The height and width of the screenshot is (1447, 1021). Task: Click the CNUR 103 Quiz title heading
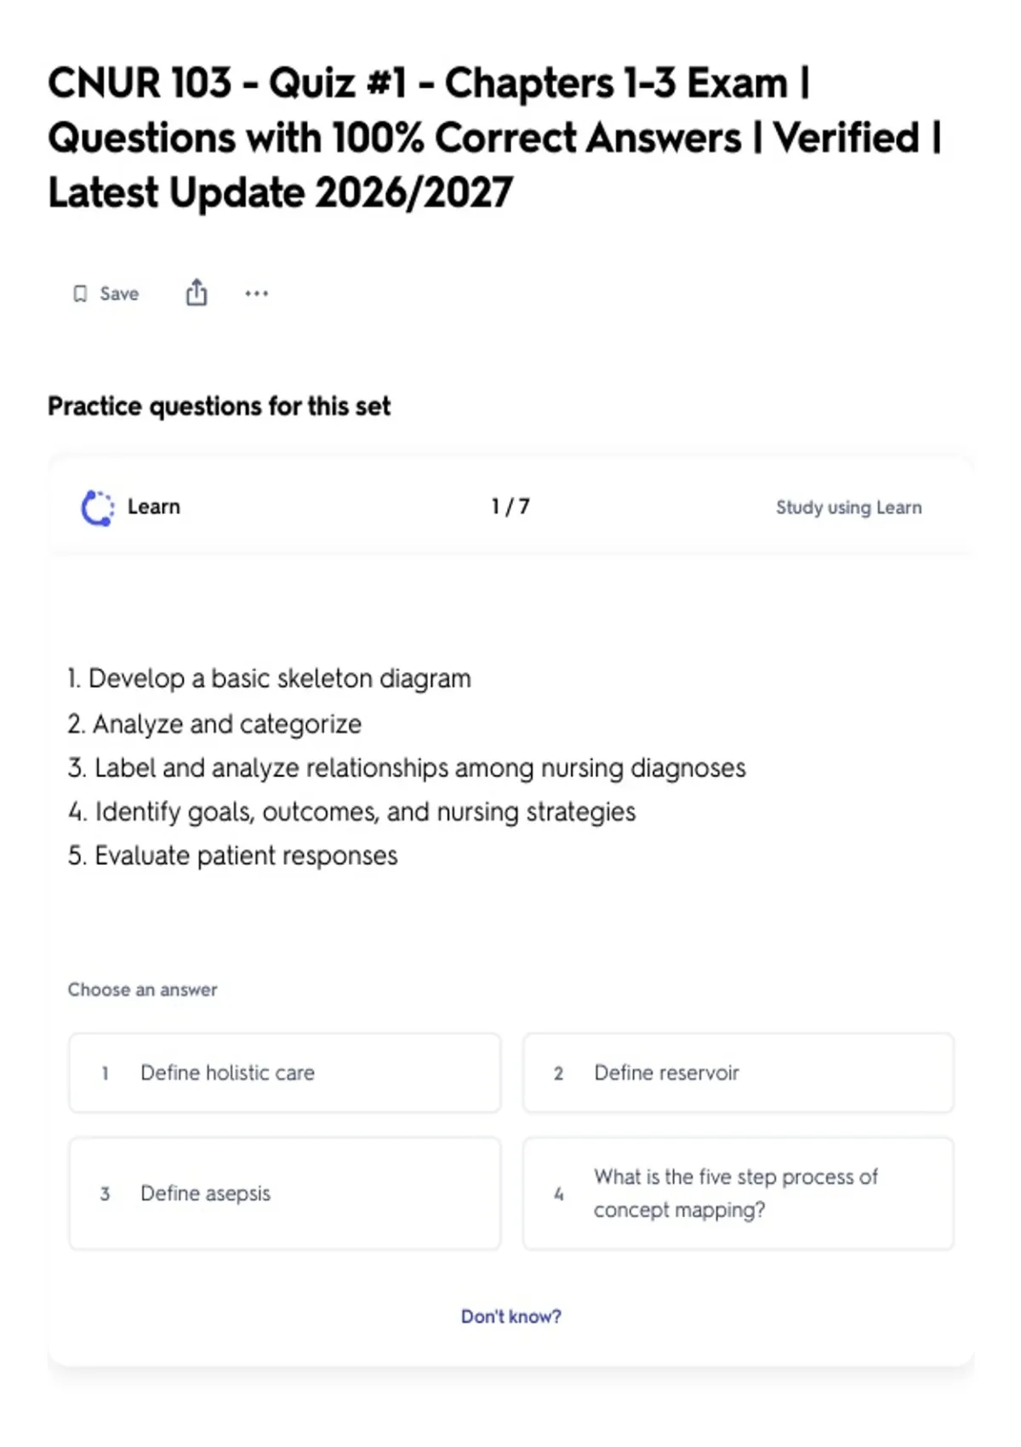pos(494,138)
